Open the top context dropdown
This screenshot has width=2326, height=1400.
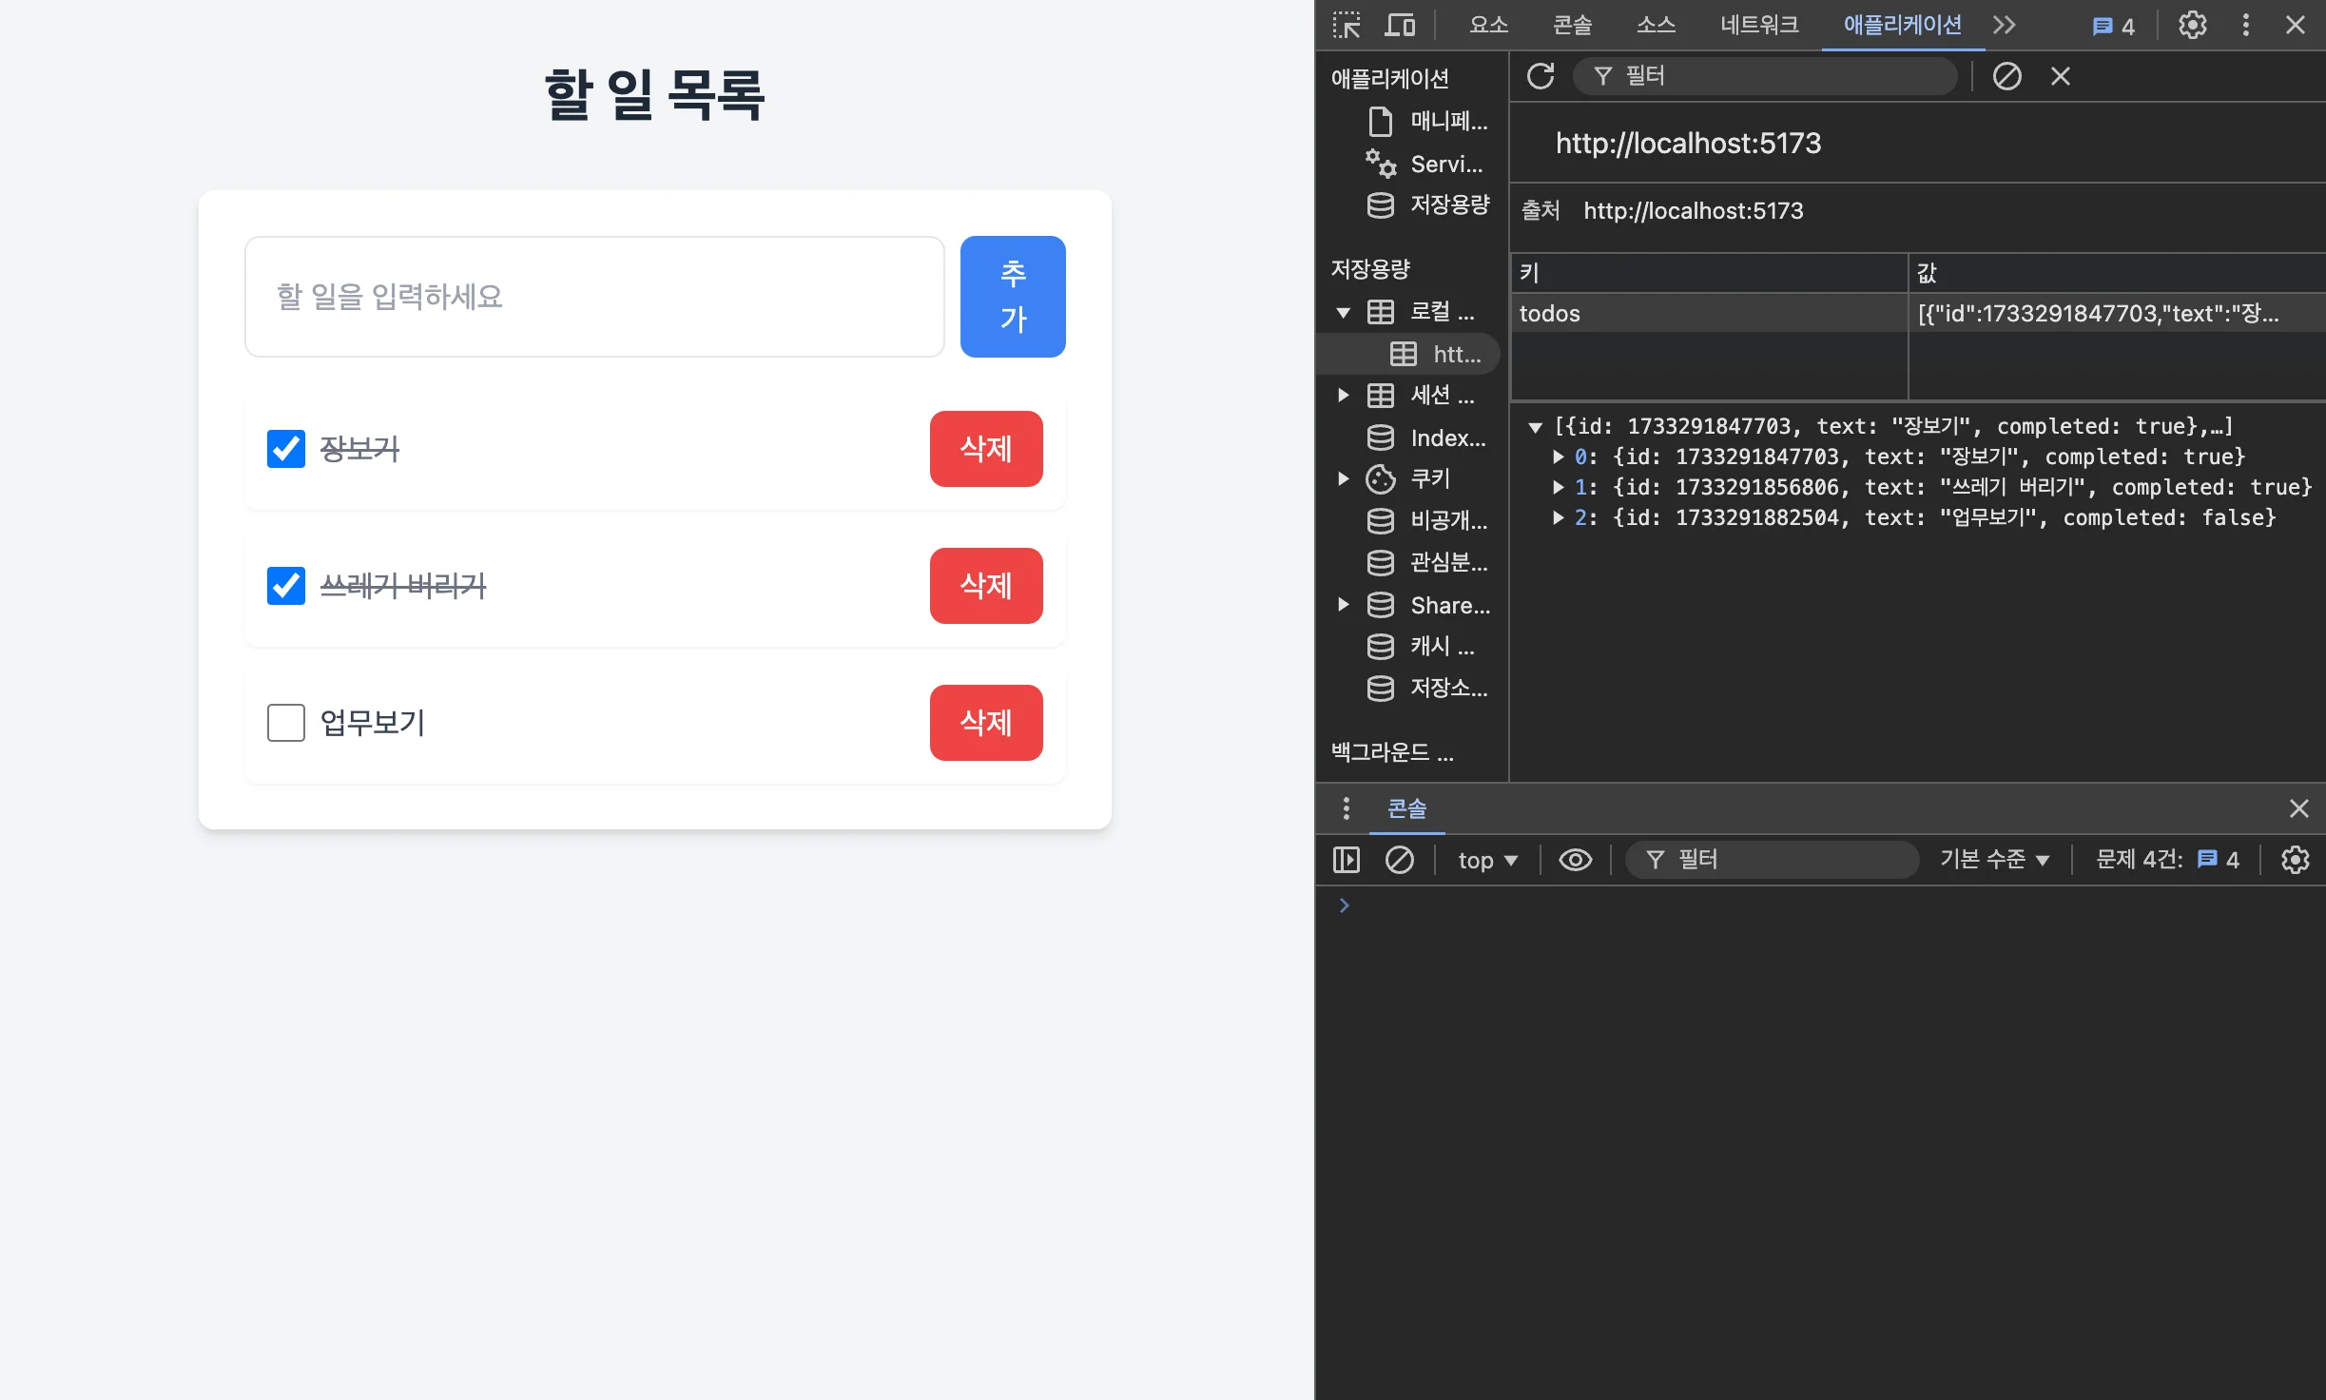(x=1487, y=860)
